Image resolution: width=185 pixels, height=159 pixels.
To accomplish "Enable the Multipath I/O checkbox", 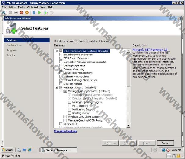I will (61, 124).
